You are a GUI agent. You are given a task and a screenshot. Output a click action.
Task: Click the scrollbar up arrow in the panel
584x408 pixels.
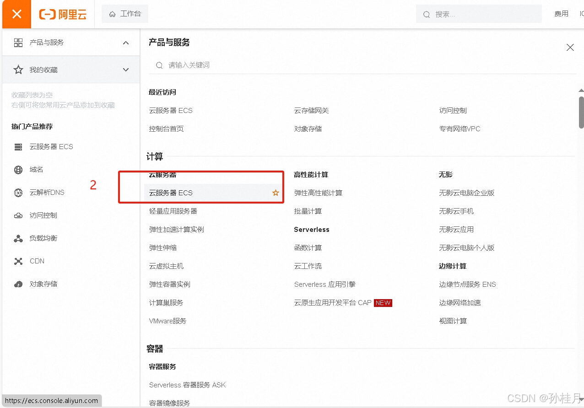coord(581,91)
